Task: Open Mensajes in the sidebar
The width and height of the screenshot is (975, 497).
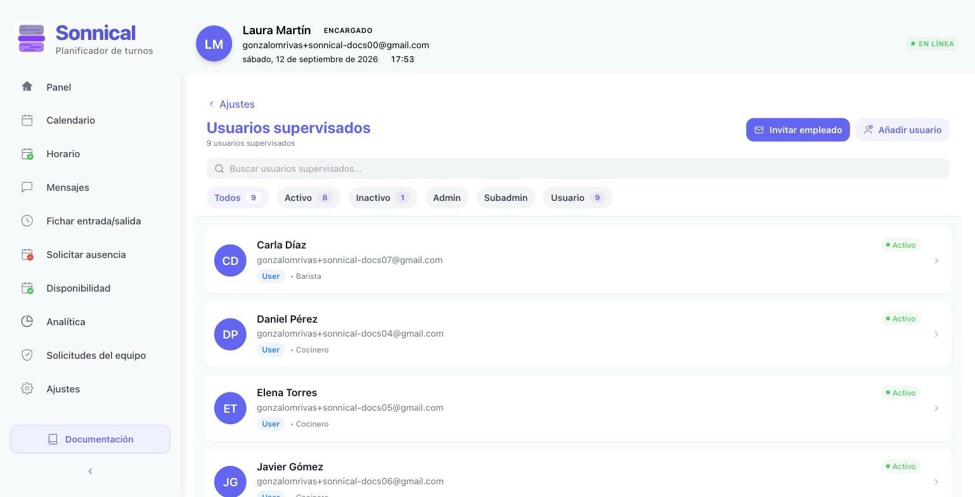Action: 68,187
